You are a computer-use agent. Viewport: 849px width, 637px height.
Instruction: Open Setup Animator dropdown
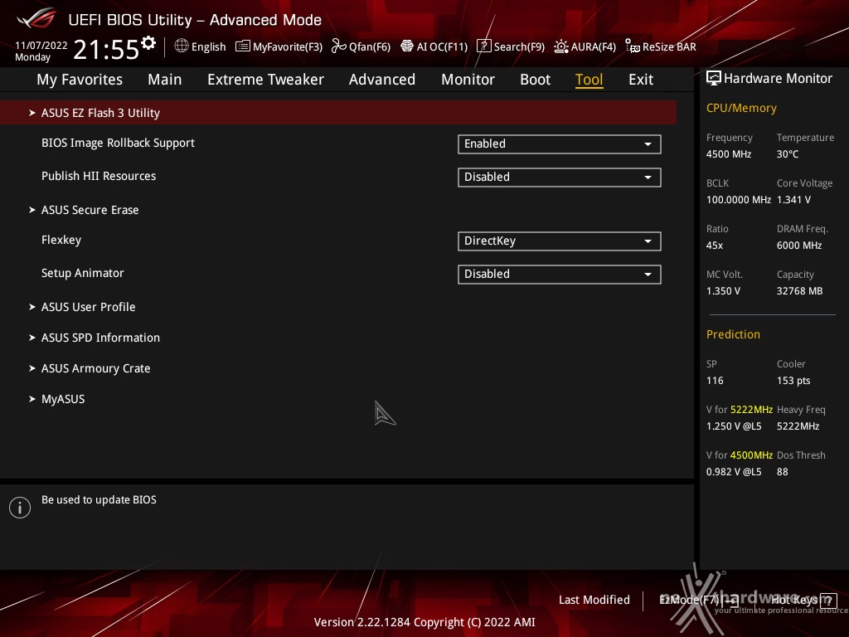click(560, 274)
